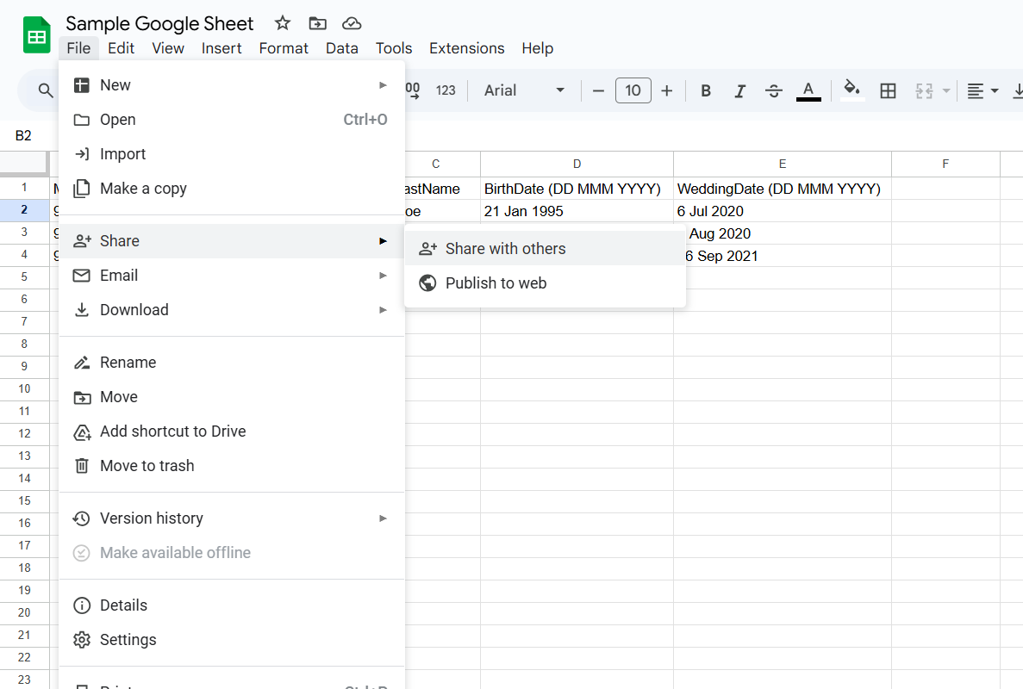1023x689 pixels.
Task: Click the Email menu item
Action: tap(232, 276)
